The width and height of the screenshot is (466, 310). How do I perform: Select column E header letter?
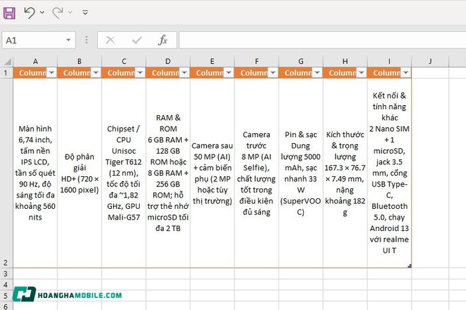[x=212, y=61]
